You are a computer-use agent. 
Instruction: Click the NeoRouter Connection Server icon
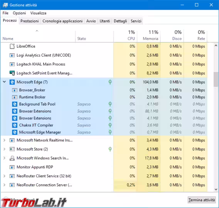[x=12, y=185]
